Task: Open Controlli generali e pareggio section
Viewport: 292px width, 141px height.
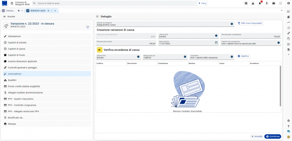Action: coord(47,68)
